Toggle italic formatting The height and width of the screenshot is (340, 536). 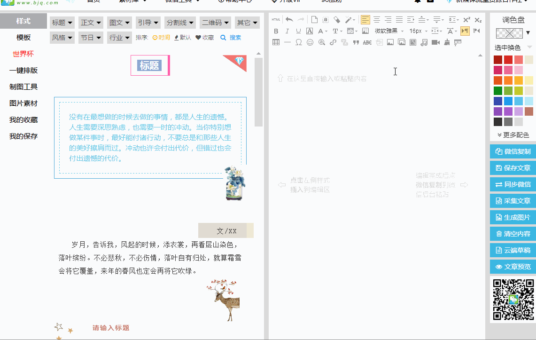click(287, 31)
